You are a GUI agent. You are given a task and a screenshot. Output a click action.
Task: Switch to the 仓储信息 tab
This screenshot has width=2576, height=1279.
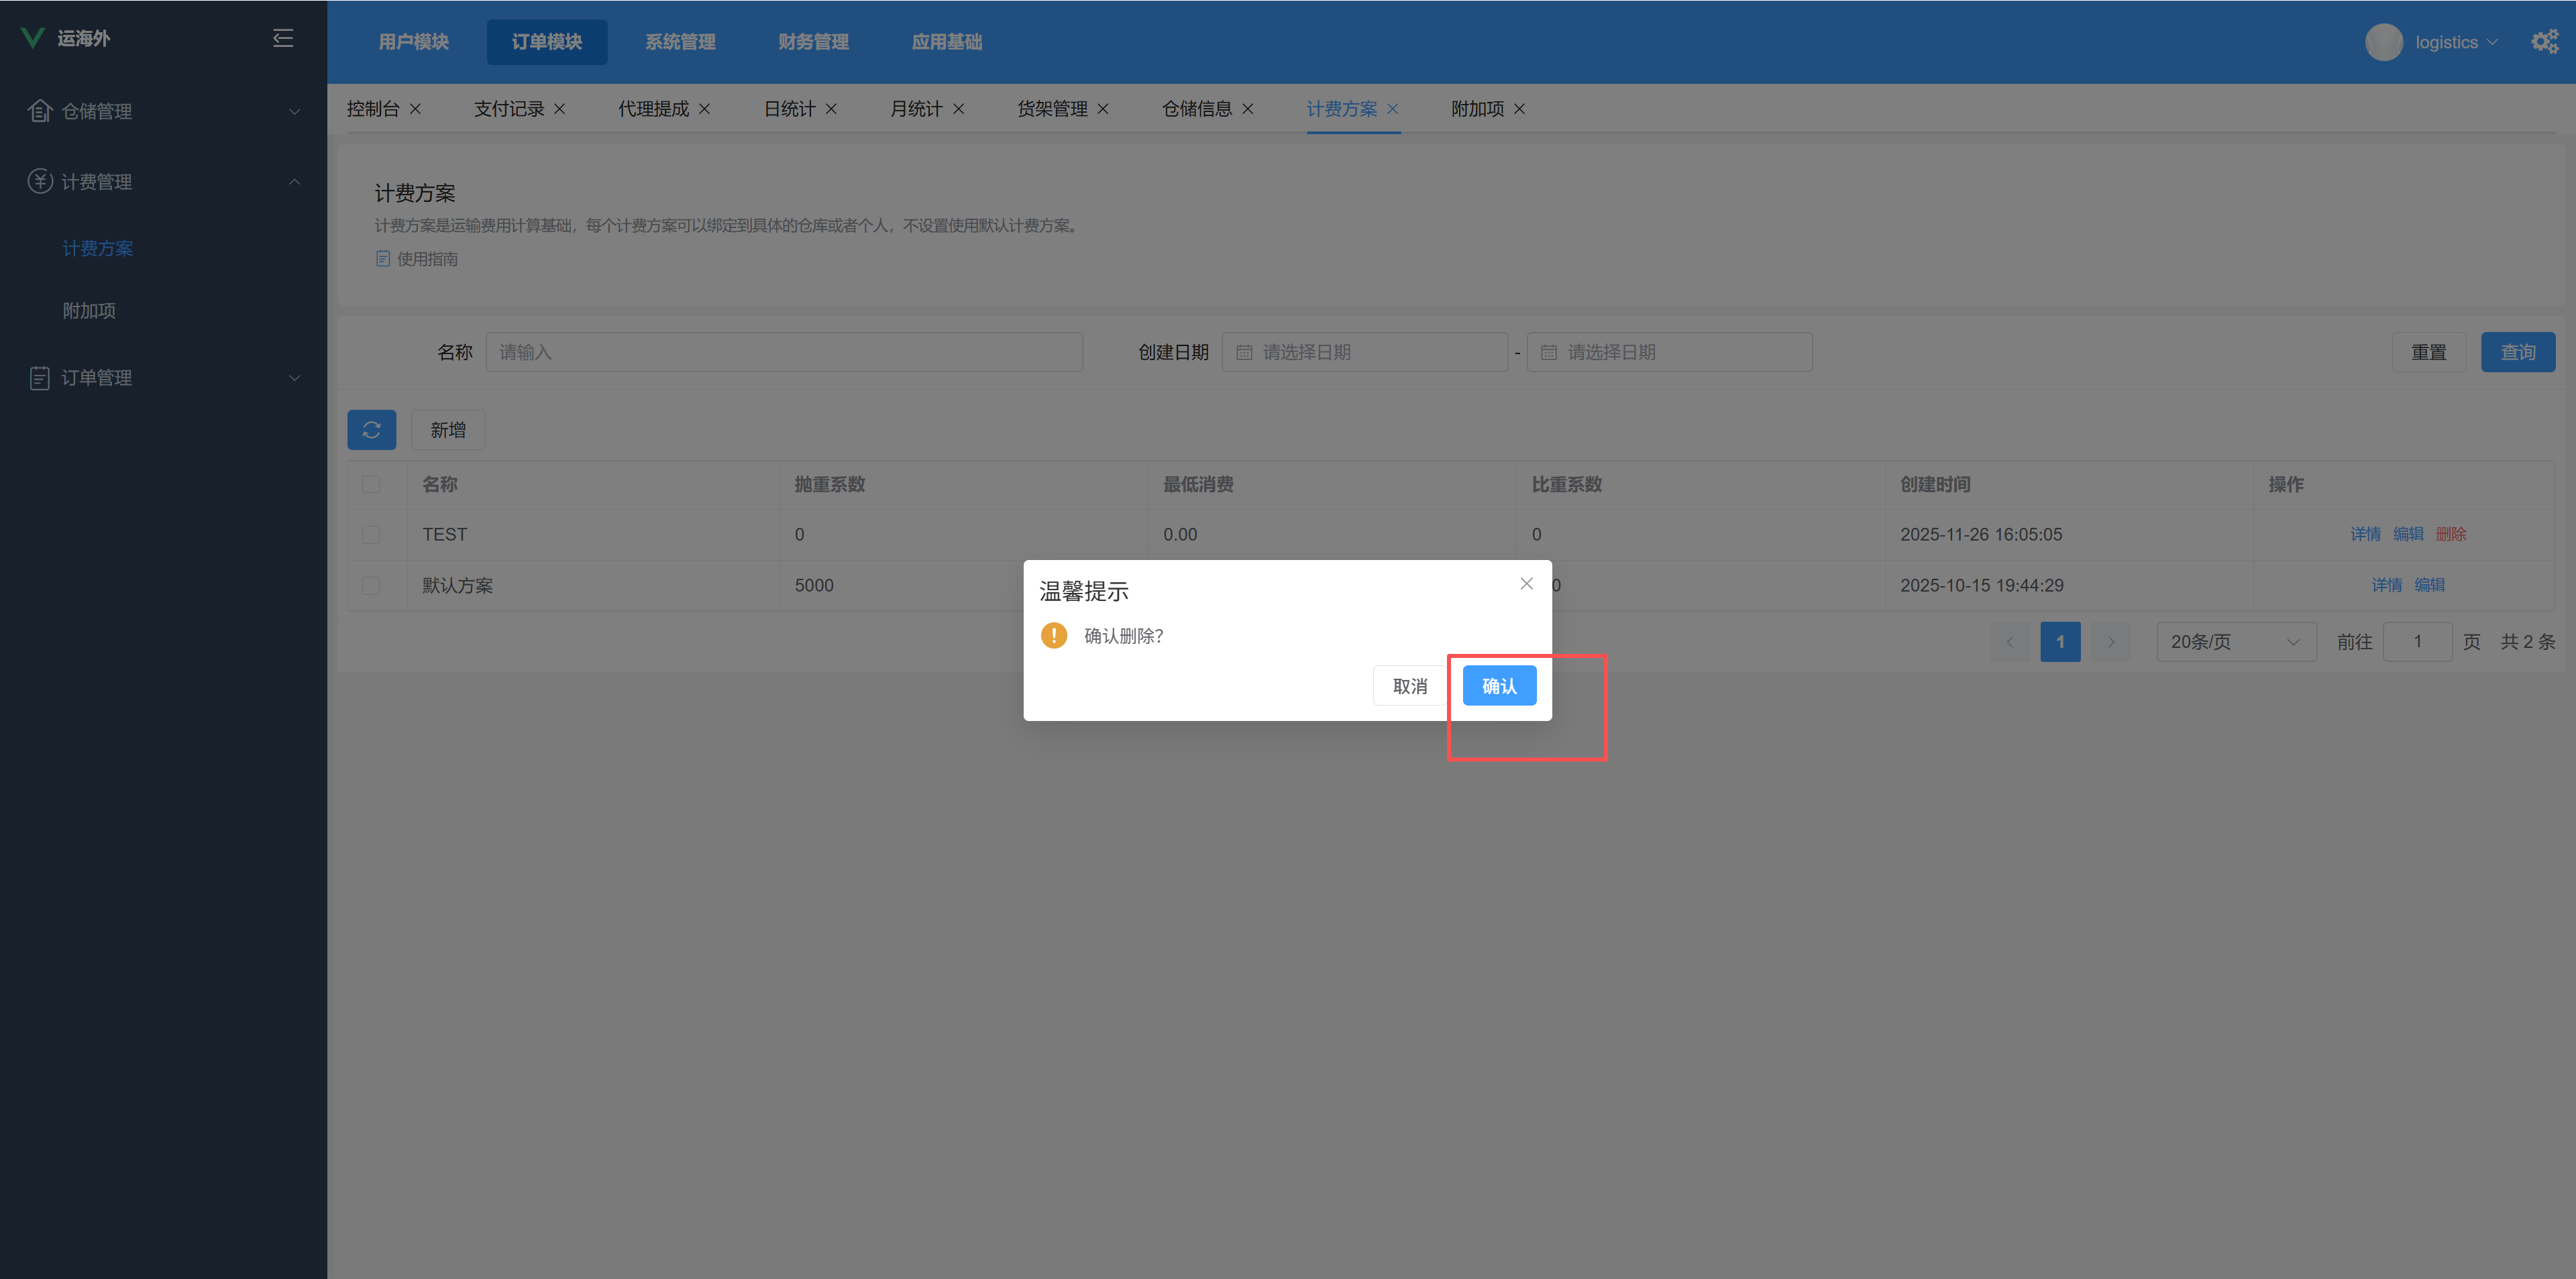[x=1196, y=109]
